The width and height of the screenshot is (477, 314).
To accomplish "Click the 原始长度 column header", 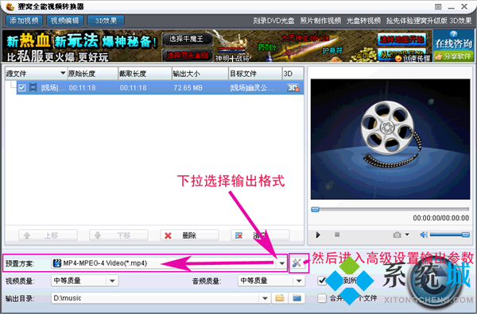I will click(x=92, y=74).
